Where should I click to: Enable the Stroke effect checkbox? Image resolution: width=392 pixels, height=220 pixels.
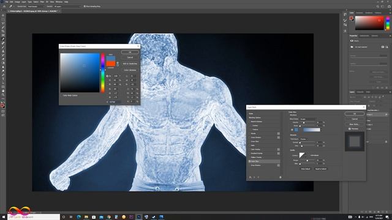click(249, 133)
